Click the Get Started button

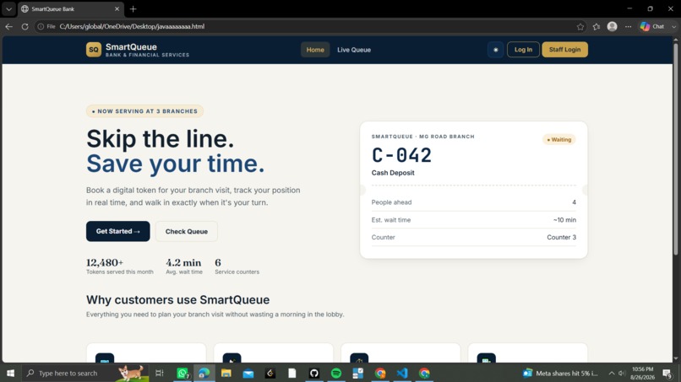117,231
